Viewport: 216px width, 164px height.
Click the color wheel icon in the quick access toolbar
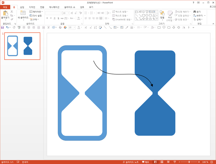click(x=65, y=28)
